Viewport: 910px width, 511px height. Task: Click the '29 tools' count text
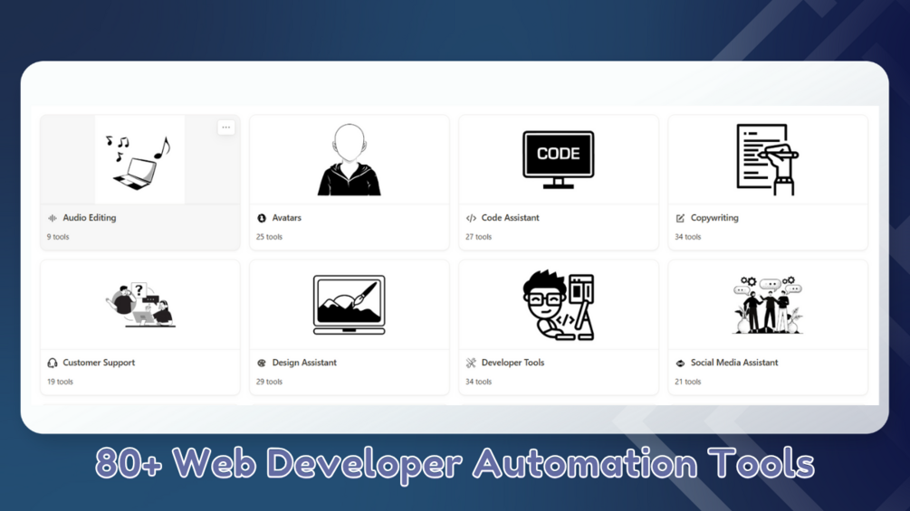tap(269, 382)
